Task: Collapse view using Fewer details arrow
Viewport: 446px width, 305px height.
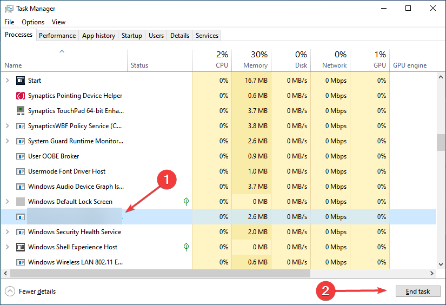Action: tap(10, 291)
